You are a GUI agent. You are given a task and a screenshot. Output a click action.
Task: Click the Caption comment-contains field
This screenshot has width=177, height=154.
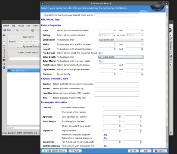117,84
